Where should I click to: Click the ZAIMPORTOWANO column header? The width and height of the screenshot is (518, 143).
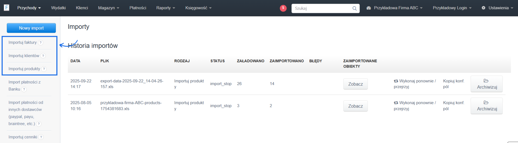(x=287, y=61)
